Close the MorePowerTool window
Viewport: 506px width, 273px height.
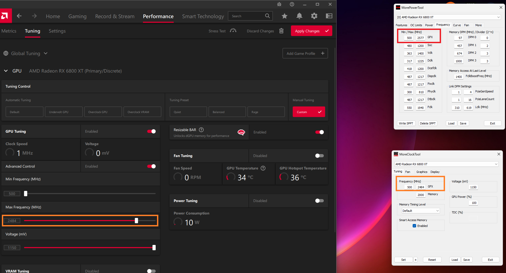pyautogui.click(x=501, y=7)
